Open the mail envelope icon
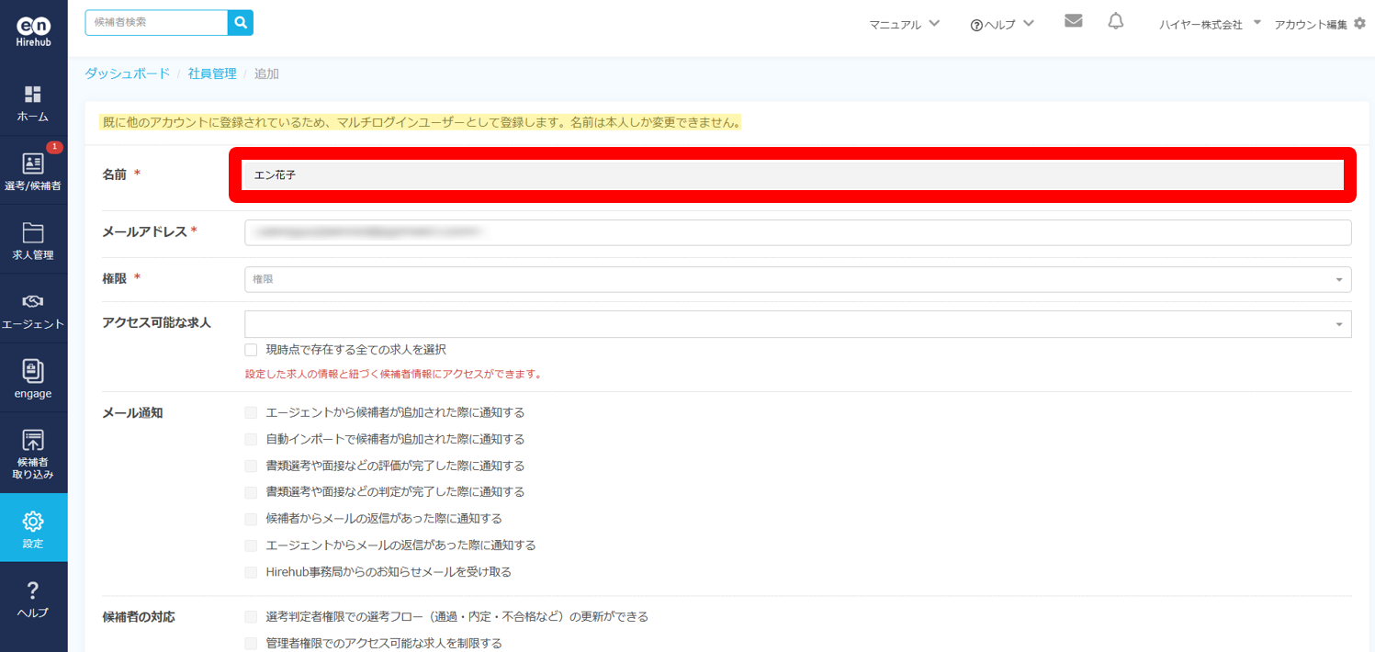Image resolution: width=1375 pixels, height=652 pixels. (1073, 21)
